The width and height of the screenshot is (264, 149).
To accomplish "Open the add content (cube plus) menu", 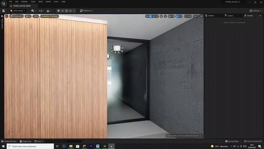I will (x=33, y=11).
